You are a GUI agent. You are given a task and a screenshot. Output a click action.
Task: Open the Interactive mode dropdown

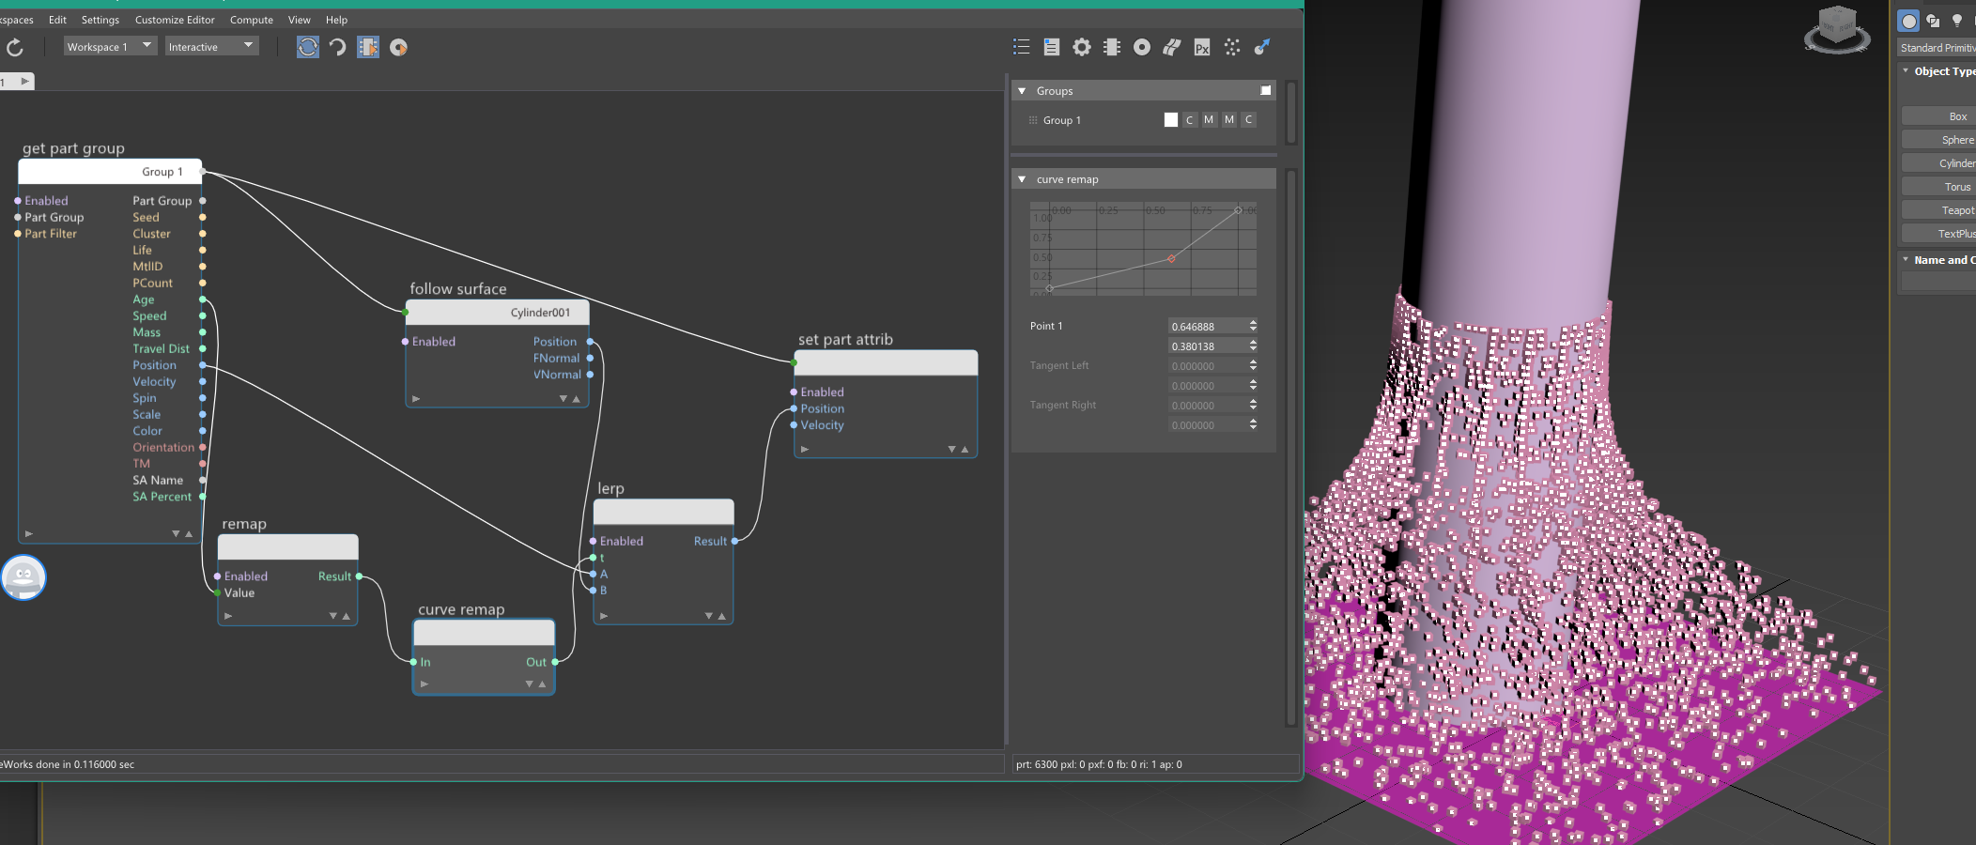pos(211,46)
